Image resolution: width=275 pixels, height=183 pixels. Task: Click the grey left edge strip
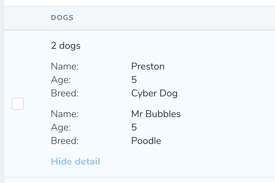click(2, 91)
